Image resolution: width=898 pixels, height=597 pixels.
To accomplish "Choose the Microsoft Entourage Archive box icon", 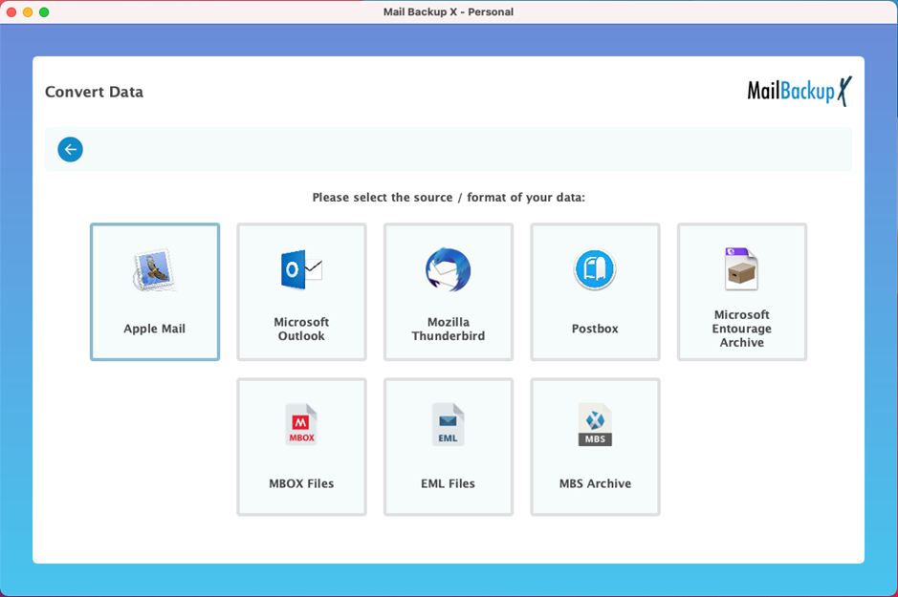I will click(741, 268).
